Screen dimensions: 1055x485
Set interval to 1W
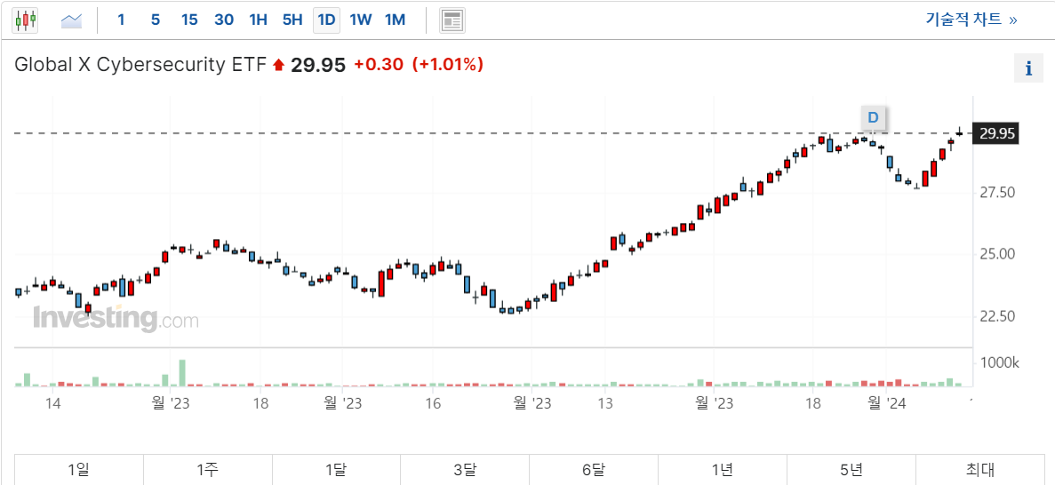(361, 20)
